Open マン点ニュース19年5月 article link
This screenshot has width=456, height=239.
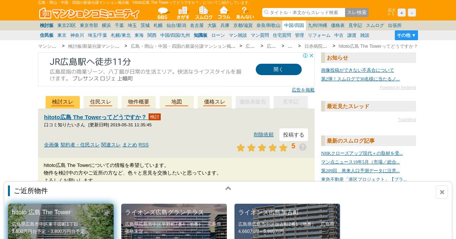tap(360, 162)
